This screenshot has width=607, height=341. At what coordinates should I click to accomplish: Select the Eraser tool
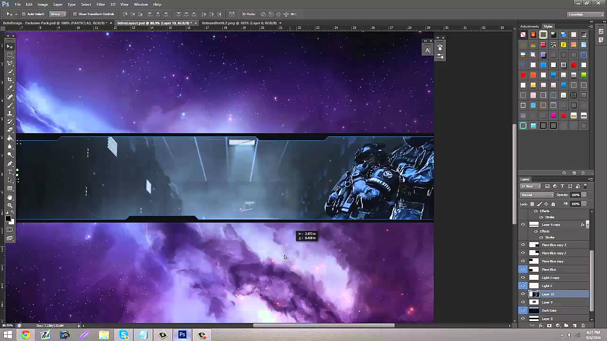[x=10, y=130]
